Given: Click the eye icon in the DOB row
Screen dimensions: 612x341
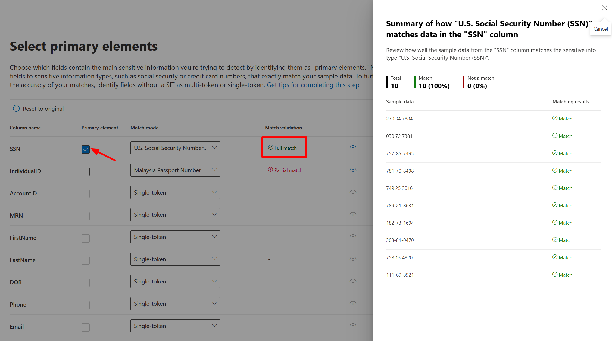Looking at the screenshot, I should point(353,281).
